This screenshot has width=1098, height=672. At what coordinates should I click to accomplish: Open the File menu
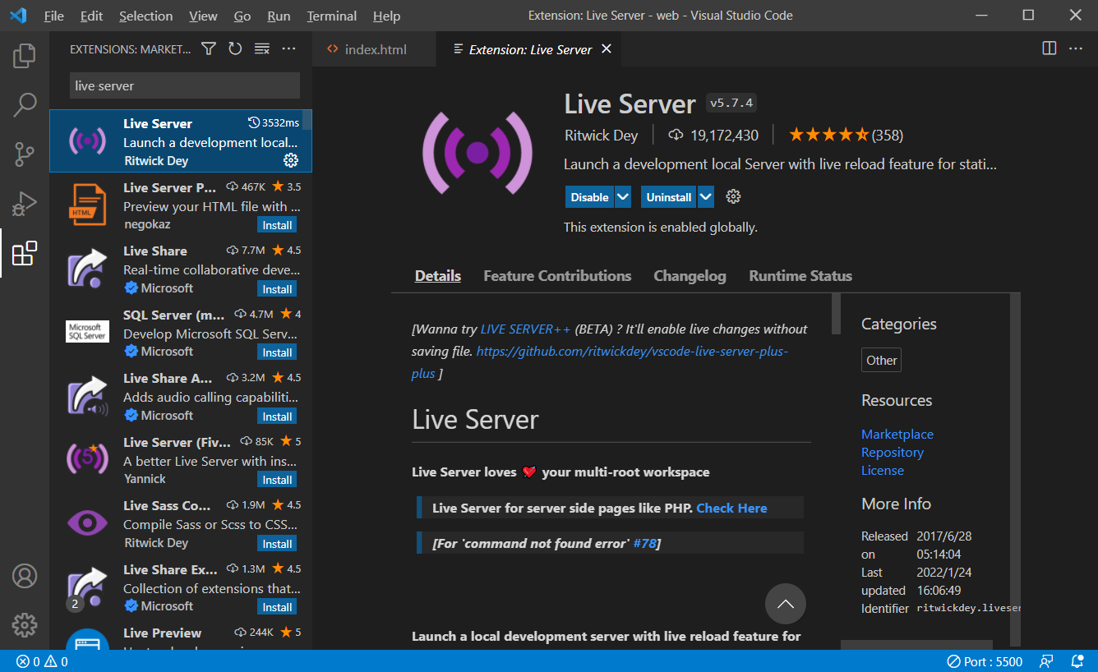click(x=54, y=16)
